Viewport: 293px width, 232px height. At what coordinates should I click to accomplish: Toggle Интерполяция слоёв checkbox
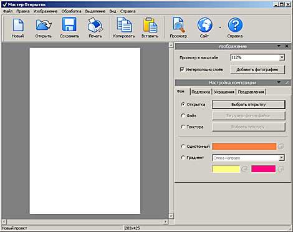[182, 69]
